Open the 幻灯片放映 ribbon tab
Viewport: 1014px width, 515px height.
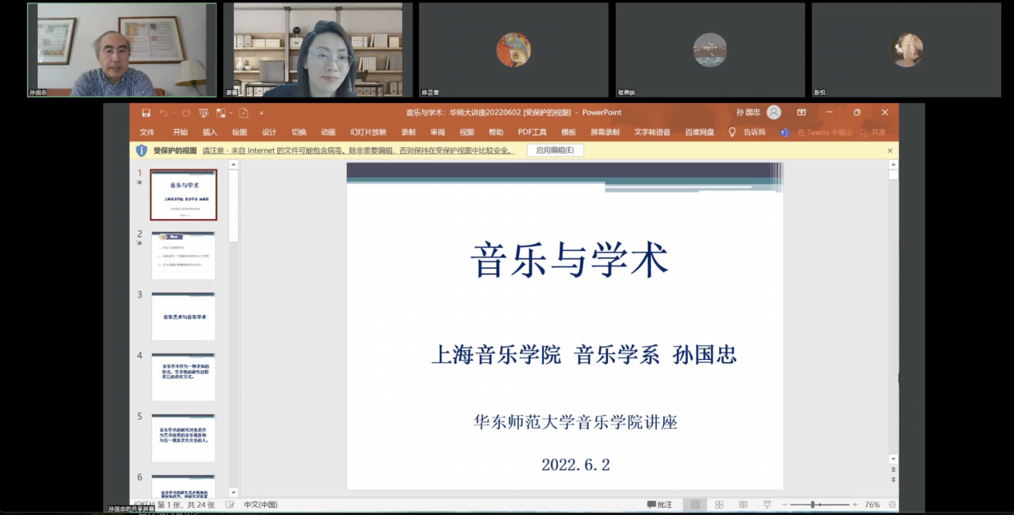tap(368, 132)
